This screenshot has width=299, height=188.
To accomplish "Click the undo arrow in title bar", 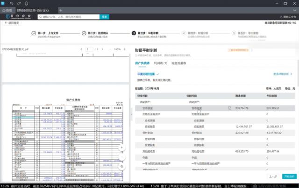I will coord(12,3).
